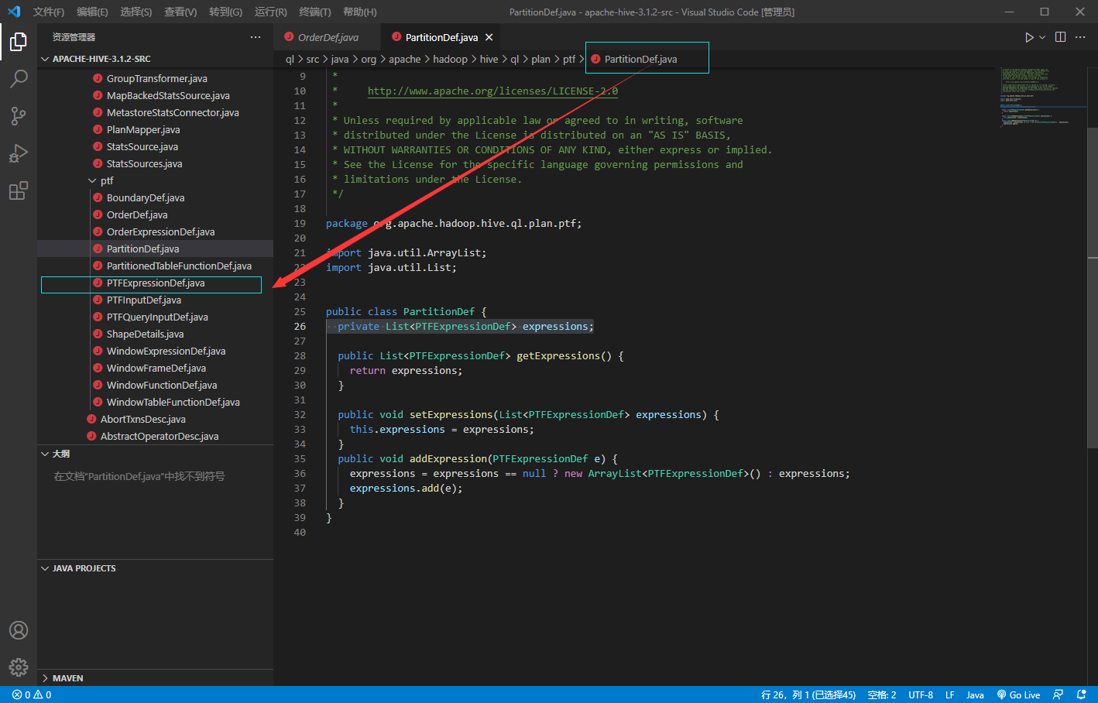Click the 'hadoop' breadcrumb segment

[450, 59]
